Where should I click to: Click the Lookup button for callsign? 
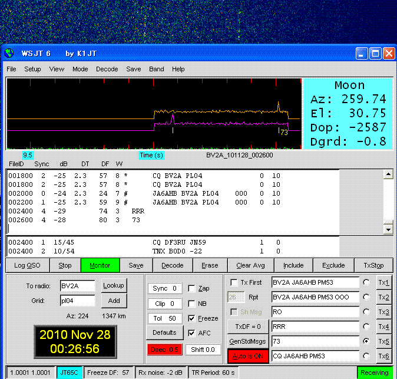[114, 285]
